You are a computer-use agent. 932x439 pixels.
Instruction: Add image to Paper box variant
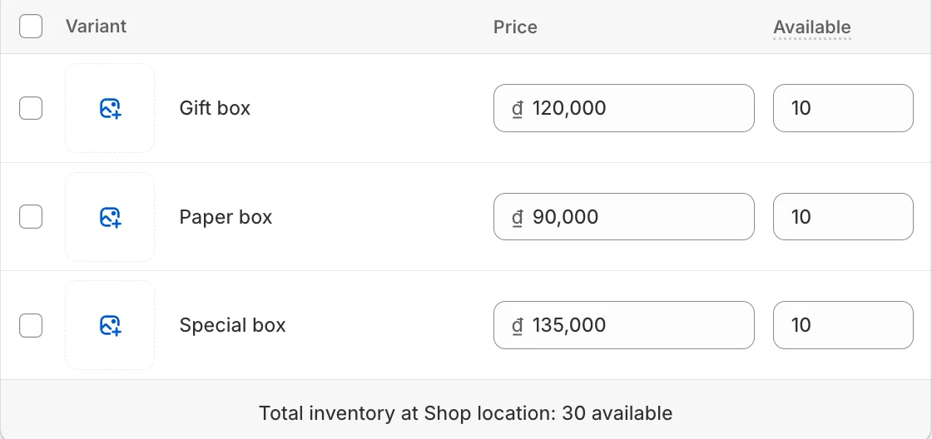click(110, 217)
